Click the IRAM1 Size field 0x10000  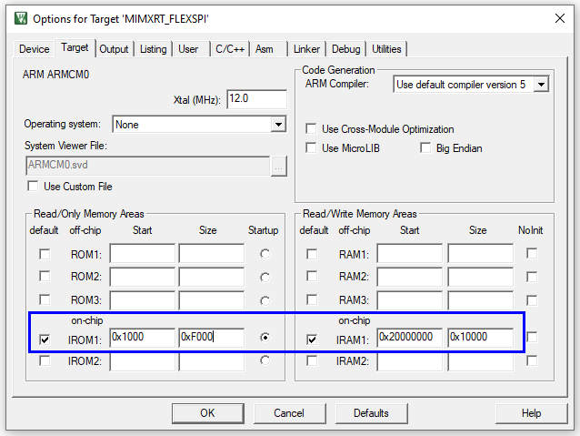tap(481, 337)
